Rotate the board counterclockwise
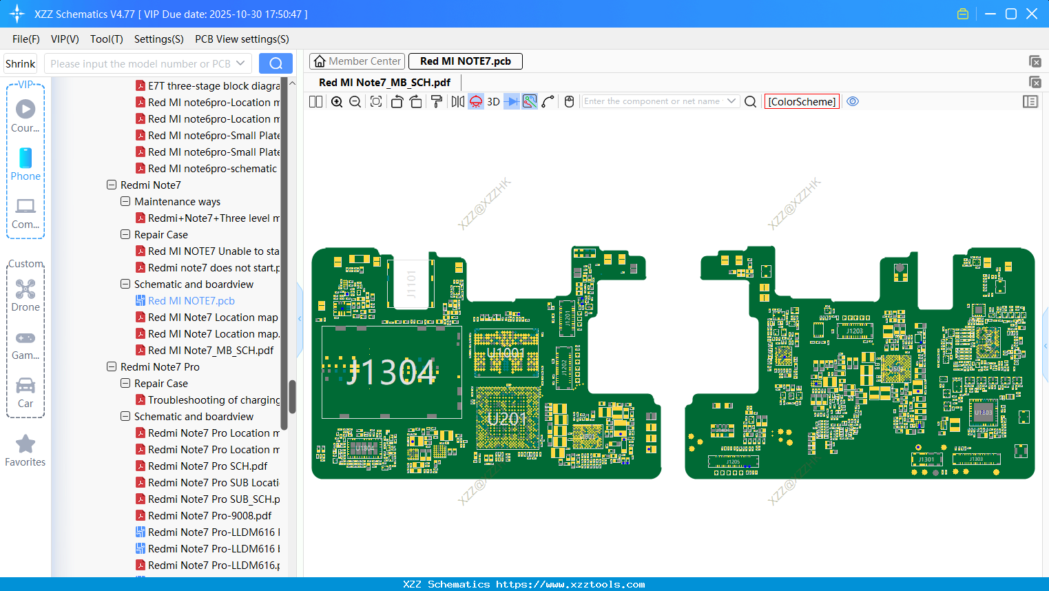 (x=397, y=102)
